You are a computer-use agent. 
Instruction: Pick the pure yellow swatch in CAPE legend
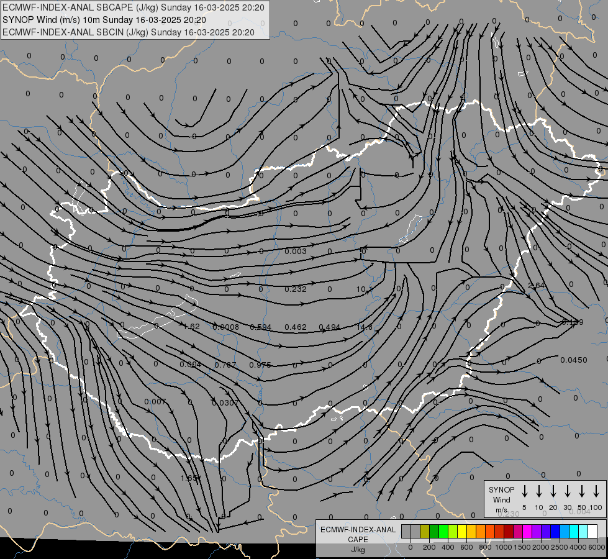pyautogui.click(x=462, y=531)
